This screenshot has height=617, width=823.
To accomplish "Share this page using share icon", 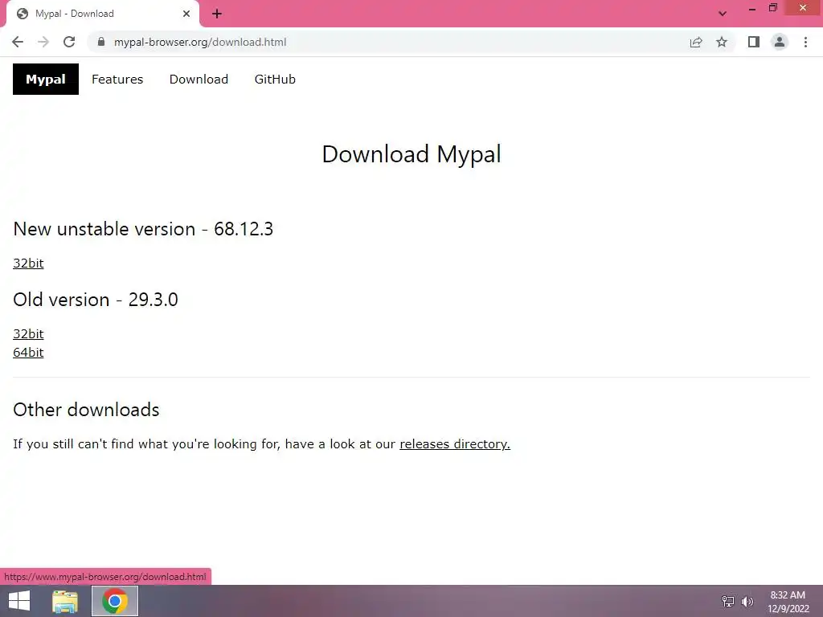I will coord(696,42).
